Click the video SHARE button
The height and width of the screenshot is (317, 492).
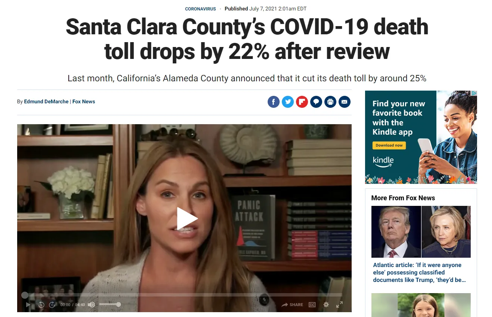pyautogui.click(x=292, y=305)
